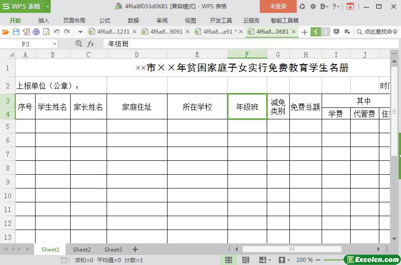Add a new sheet with plus button
This screenshot has height=265, width=401.
(135, 249)
